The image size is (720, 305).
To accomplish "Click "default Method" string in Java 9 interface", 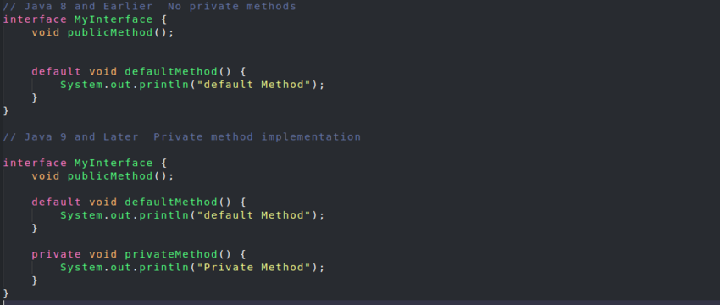I will point(254,215).
